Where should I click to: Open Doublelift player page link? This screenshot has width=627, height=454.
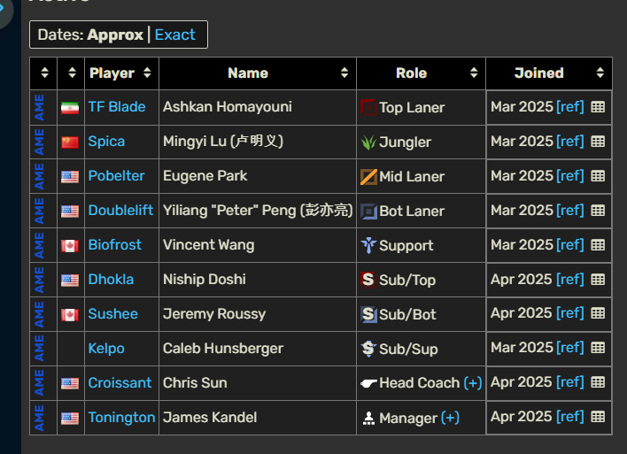pyautogui.click(x=120, y=211)
